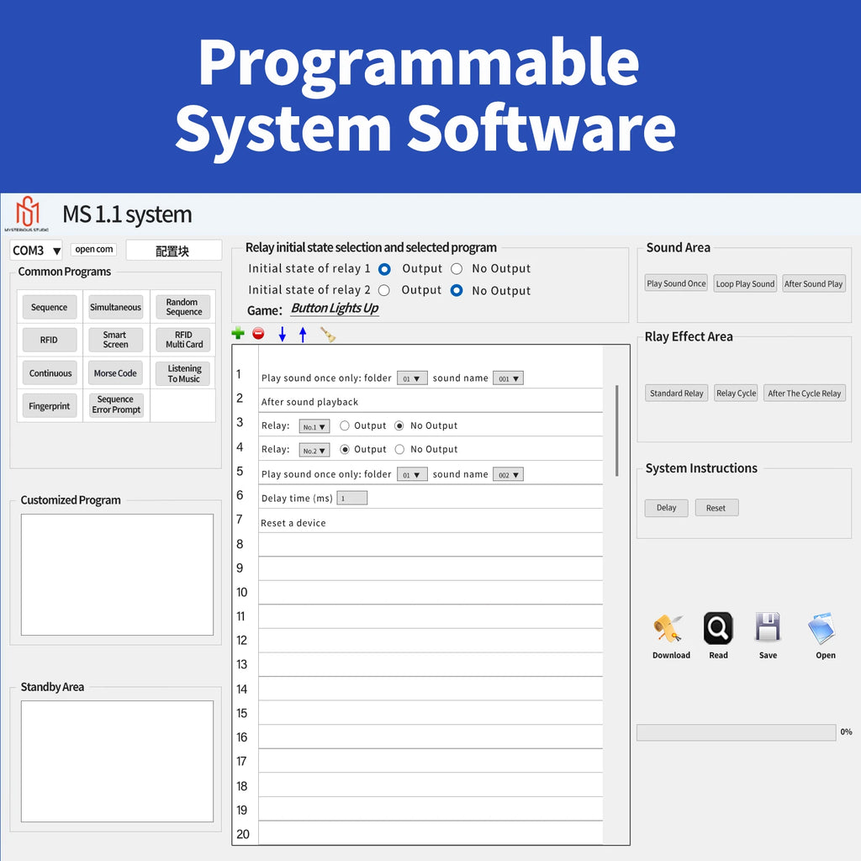The height and width of the screenshot is (861, 861).
Task: Open the COM3 port dropdown
Action: [35, 251]
